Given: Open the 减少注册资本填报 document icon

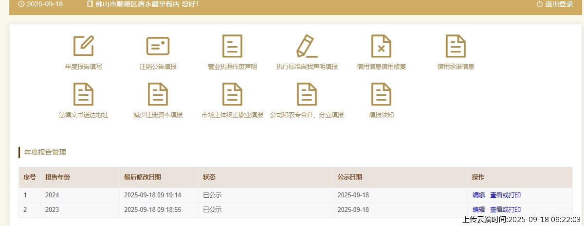Looking at the screenshot, I should tap(158, 94).
